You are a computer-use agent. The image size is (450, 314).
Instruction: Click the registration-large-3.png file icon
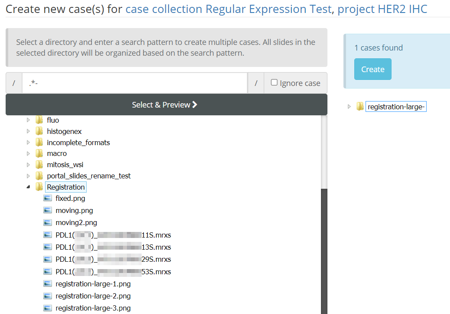[x=48, y=308]
